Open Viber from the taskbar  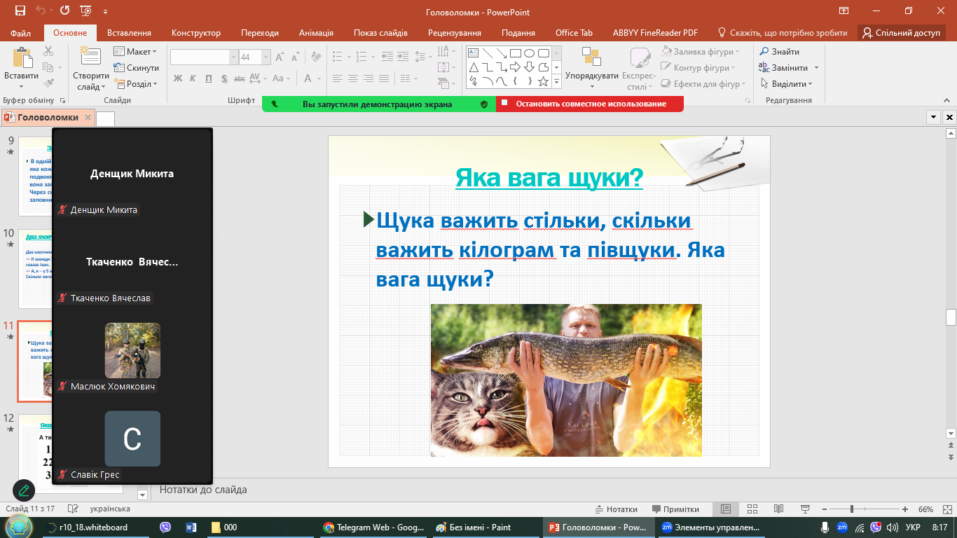165,527
